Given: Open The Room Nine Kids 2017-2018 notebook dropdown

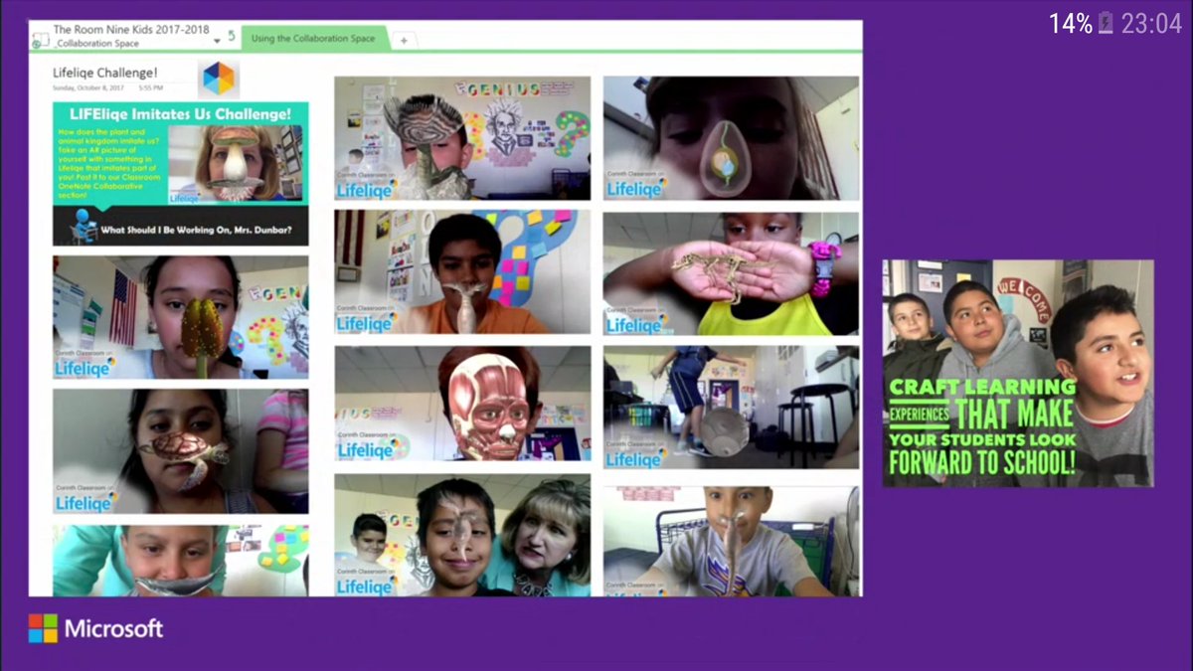Looking at the screenshot, I should click(217, 41).
